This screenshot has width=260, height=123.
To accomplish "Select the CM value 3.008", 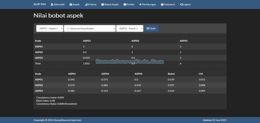I will pos(202,85).
